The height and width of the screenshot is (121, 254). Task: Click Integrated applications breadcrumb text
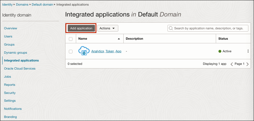point(72,4)
